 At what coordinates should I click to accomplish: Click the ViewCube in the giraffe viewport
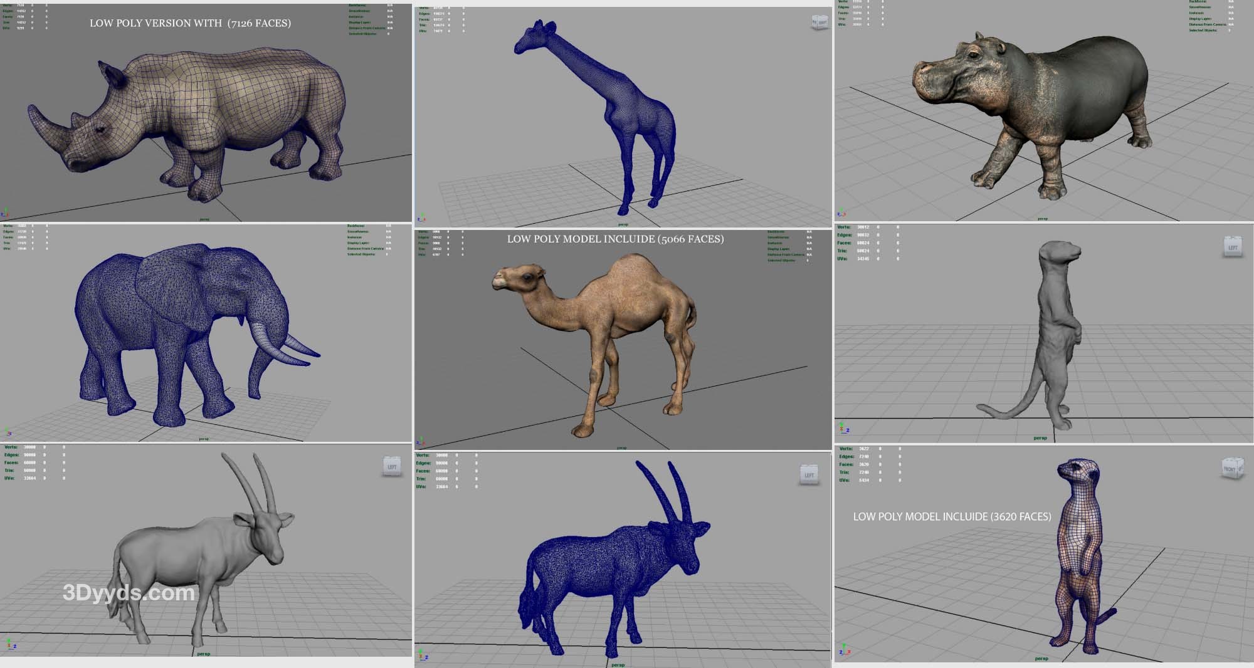[x=819, y=23]
